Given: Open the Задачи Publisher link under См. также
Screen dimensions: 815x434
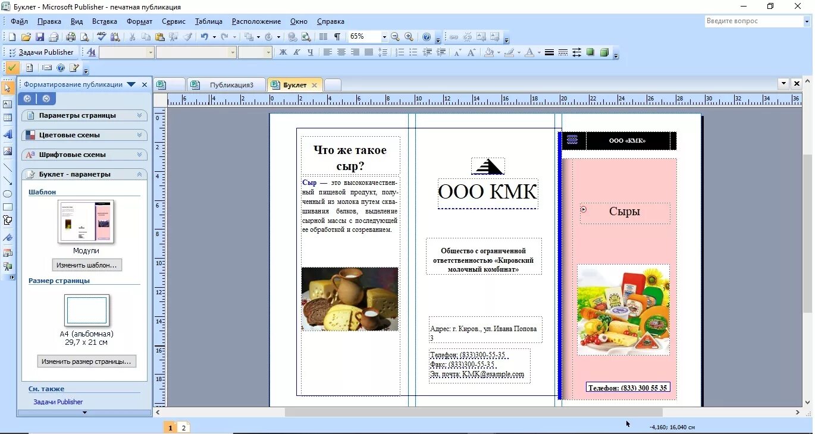Looking at the screenshot, I should [x=58, y=402].
